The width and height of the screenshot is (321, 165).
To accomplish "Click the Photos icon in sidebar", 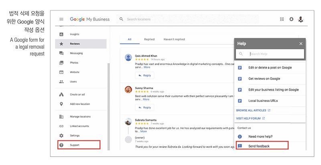I will tap(61, 63).
